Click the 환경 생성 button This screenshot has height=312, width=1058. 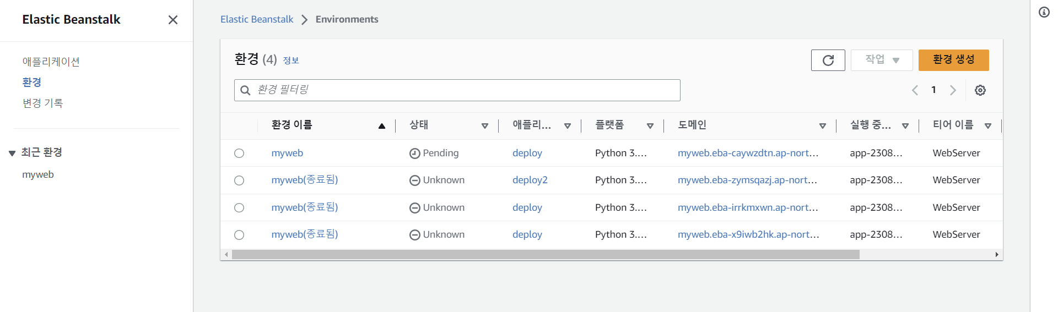[953, 60]
